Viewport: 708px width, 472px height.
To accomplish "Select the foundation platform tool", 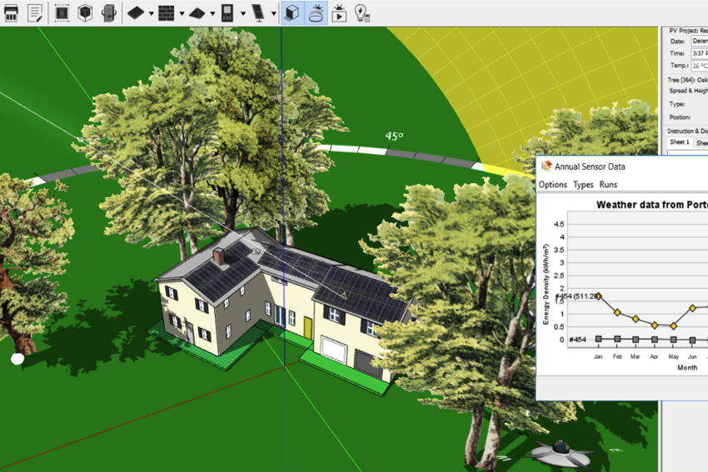I will pos(136,12).
